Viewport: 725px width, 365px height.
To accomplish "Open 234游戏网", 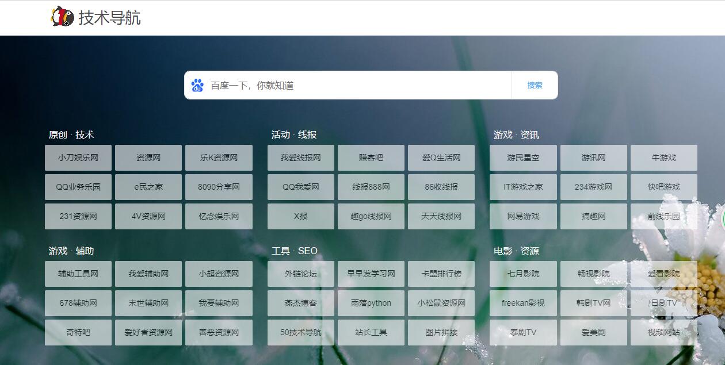I will [x=593, y=187].
